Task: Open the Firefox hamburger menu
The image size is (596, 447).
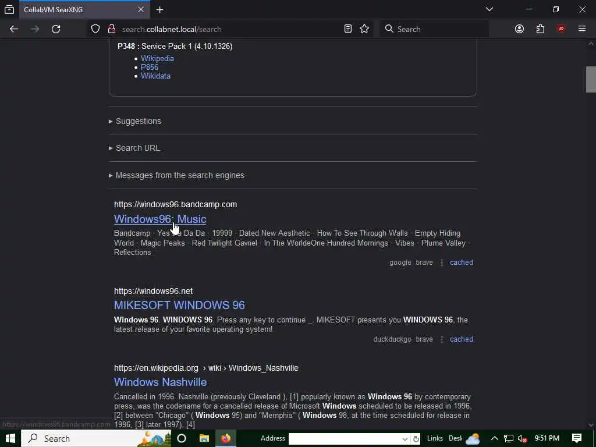Action: coord(582,29)
